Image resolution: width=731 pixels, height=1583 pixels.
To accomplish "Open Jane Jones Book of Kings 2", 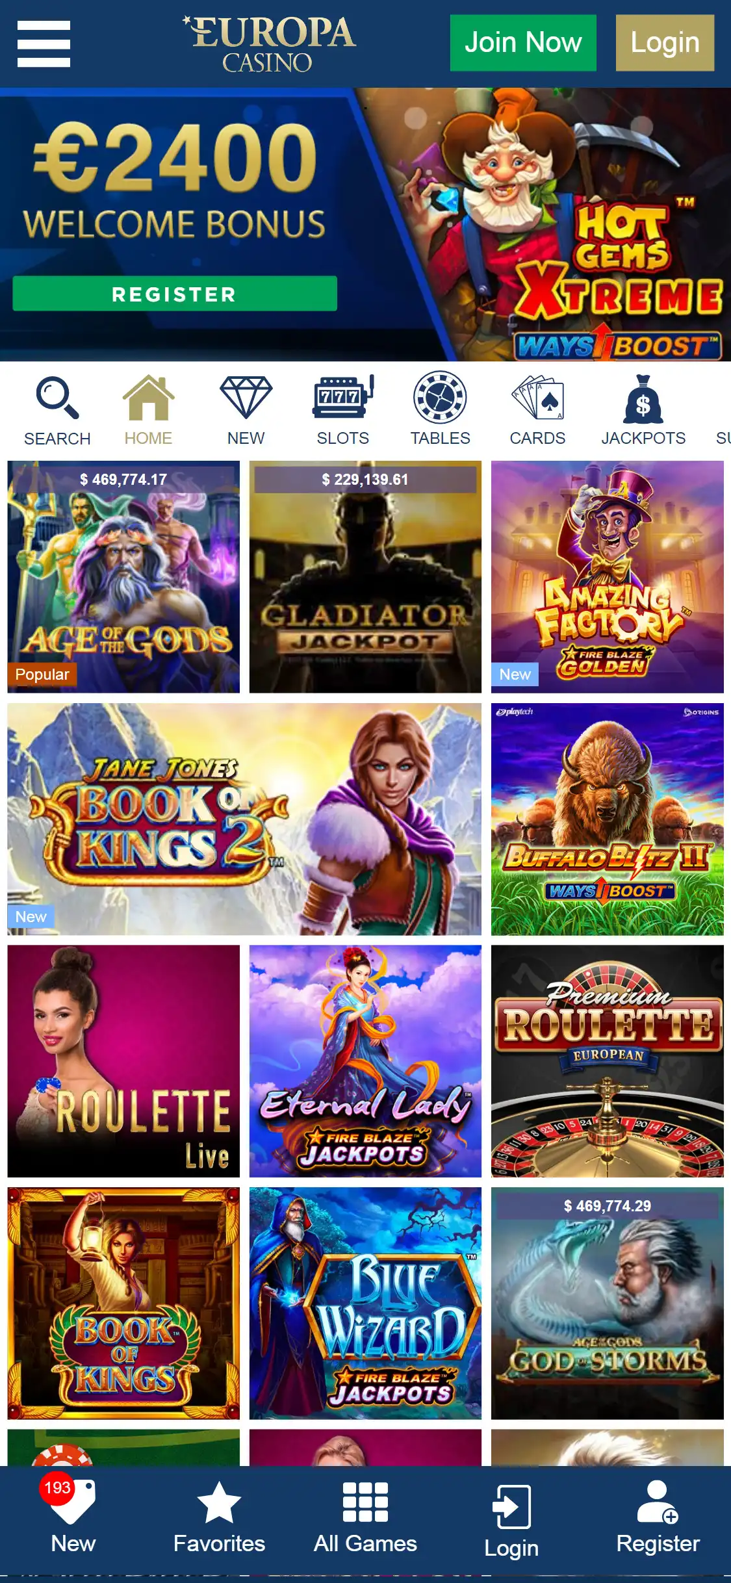I will [244, 819].
